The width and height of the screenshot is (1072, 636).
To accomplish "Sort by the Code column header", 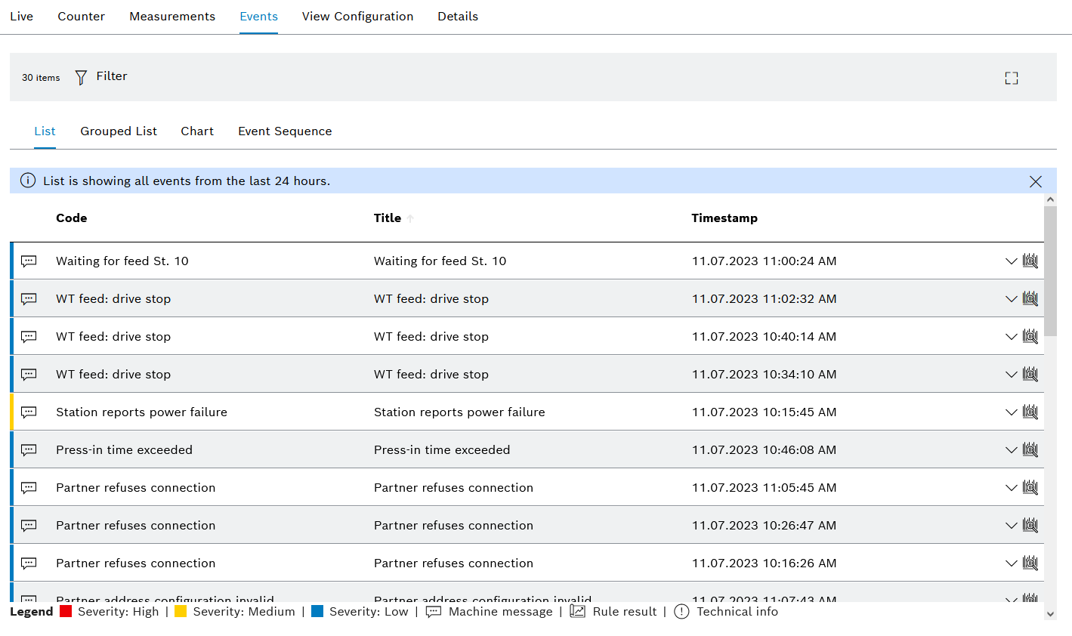I will (72, 218).
